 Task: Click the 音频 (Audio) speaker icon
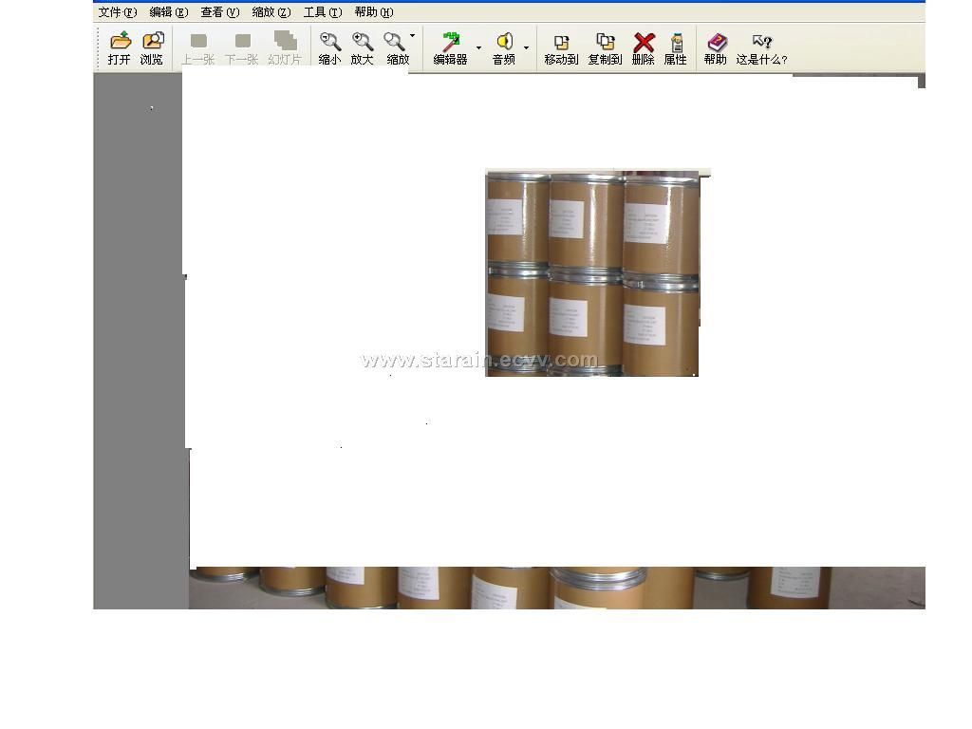click(503, 43)
